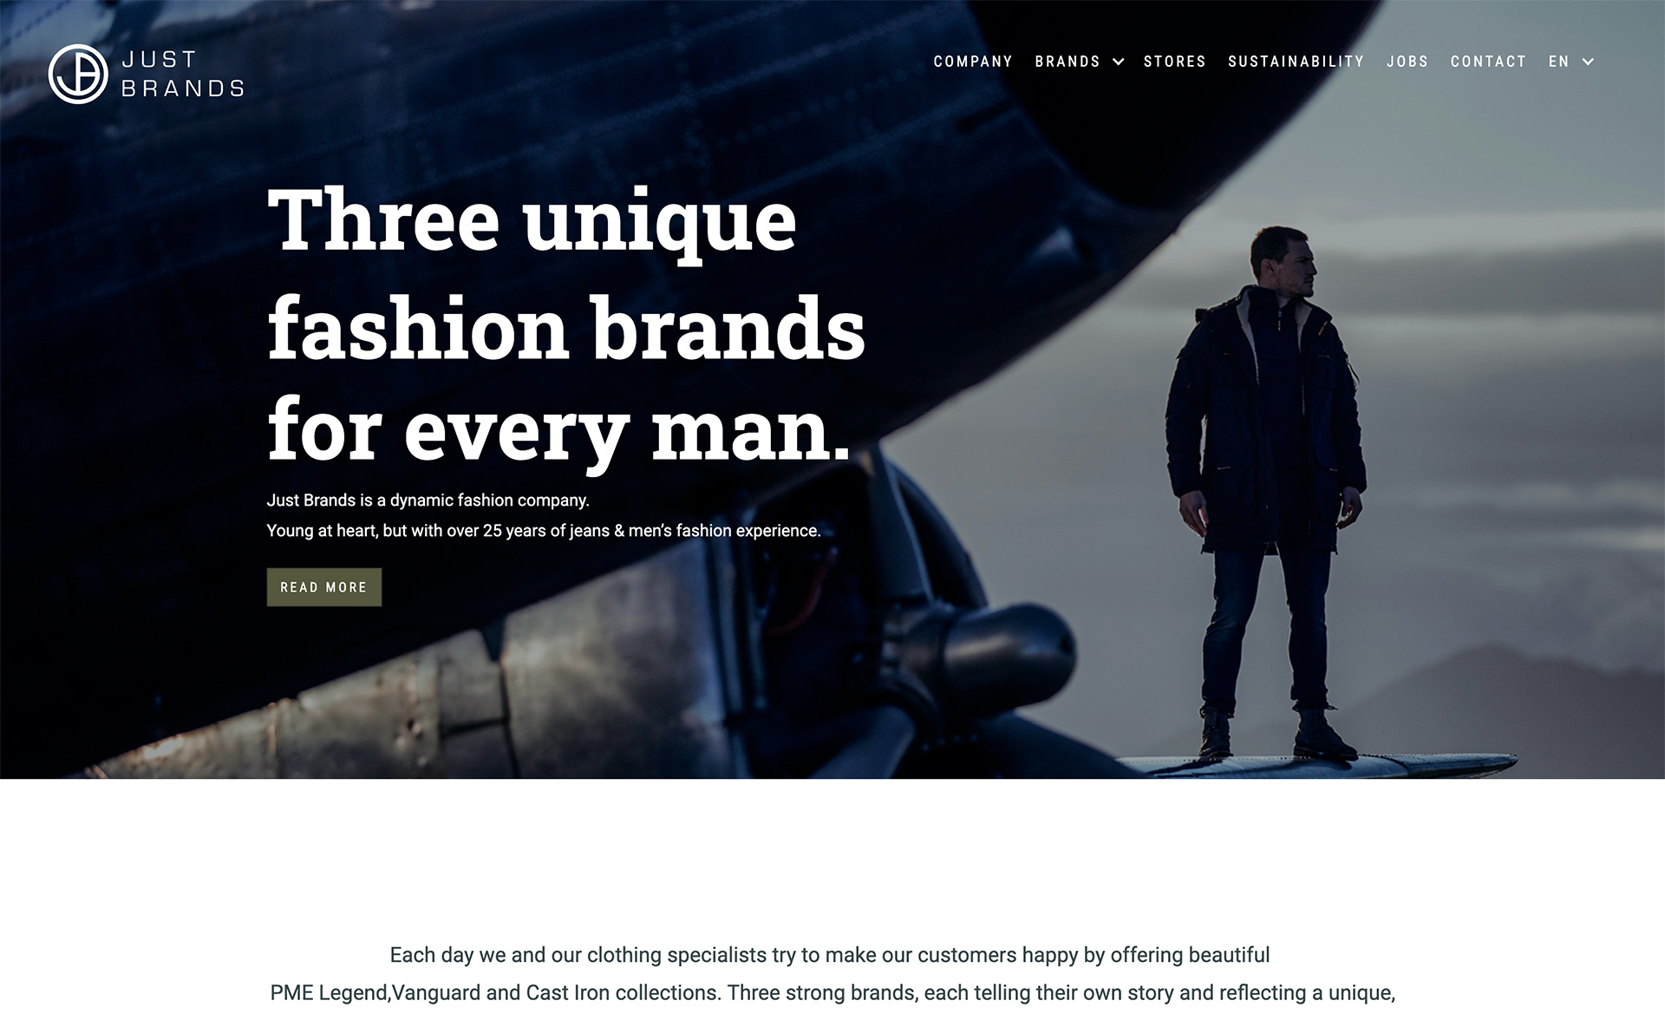Click 'Just Brands is a dynamic fashion company' text

click(428, 500)
